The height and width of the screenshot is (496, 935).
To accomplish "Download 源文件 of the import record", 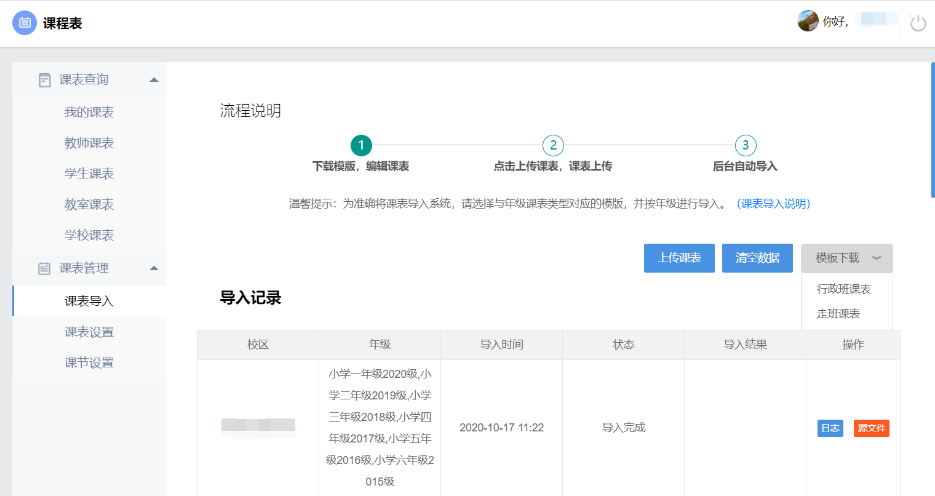I will [x=871, y=428].
